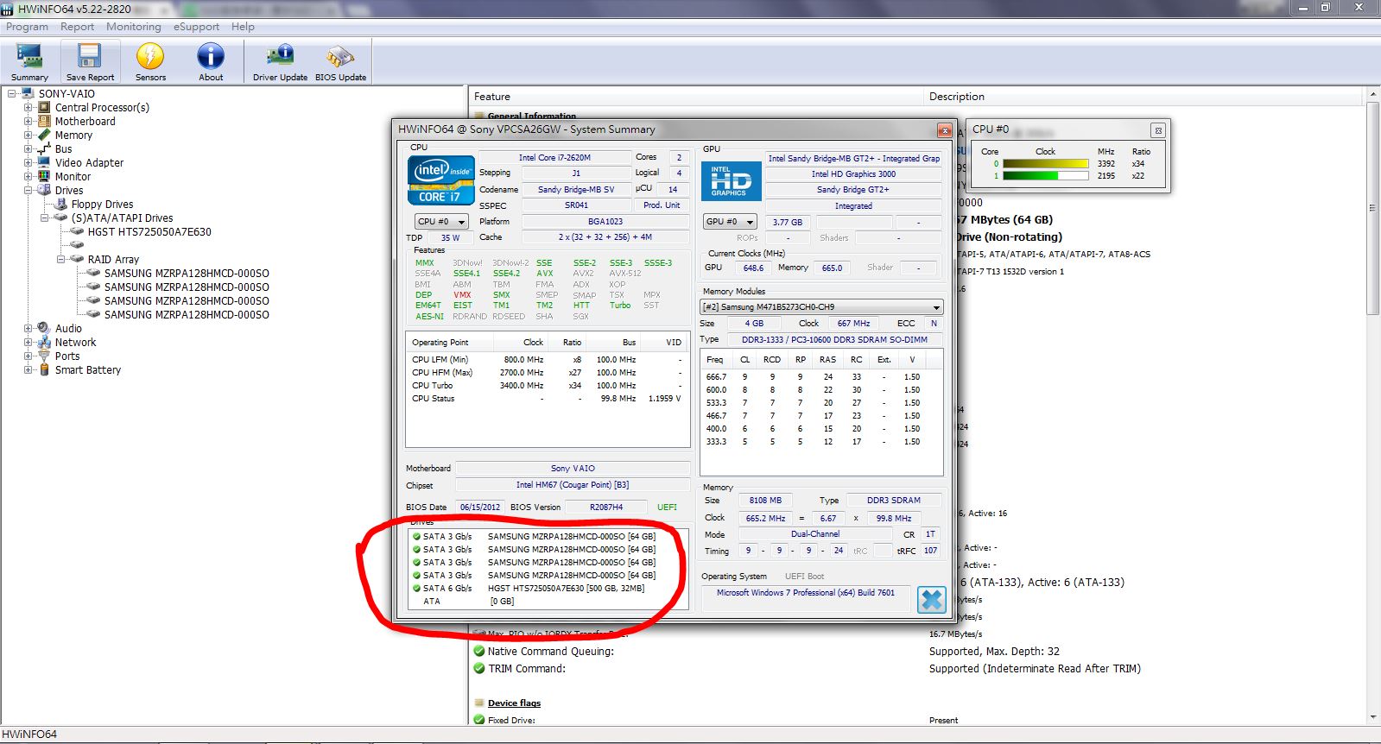Click the Intel HD Graphics logo
The image size is (1381, 744).
730,181
